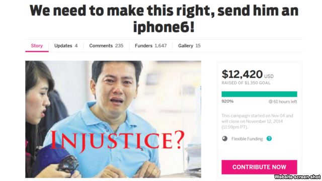Click the 61 hours left text
This screenshot has height=181, width=322.
click(285, 102)
